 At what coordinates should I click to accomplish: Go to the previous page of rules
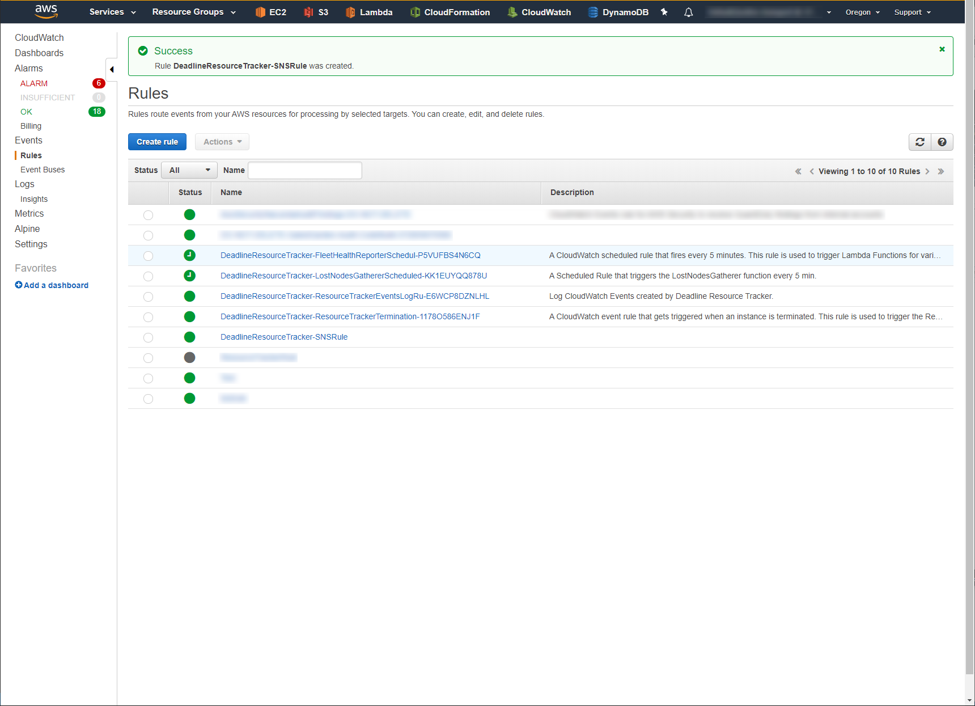[812, 171]
